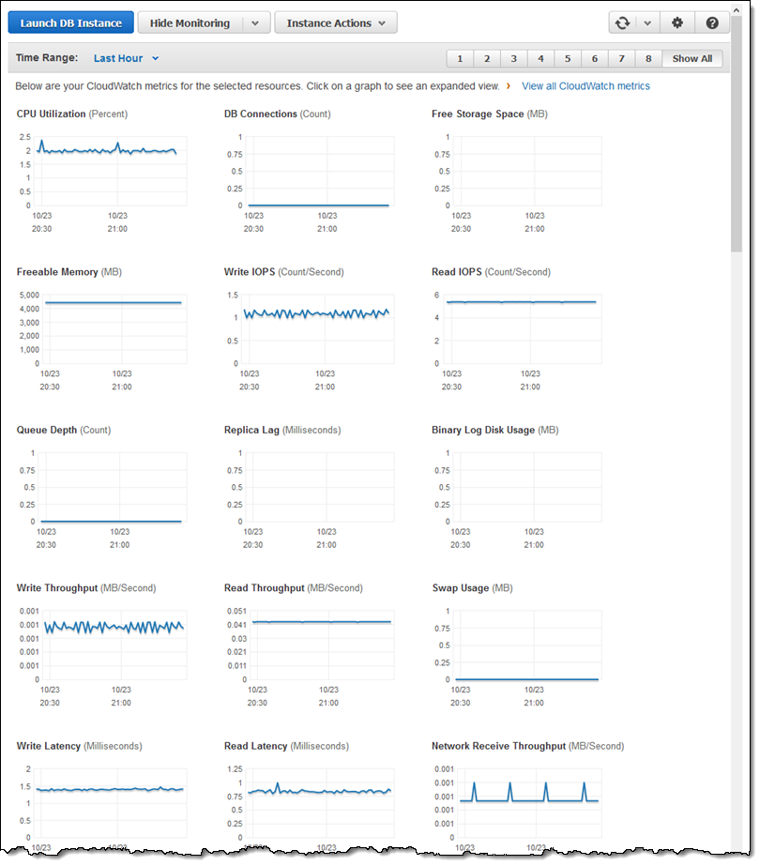Image resolution: width=760 pixels, height=865 pixels.
Task: Expand the refresh options dropdown arrow
Action: pos(646,23)
